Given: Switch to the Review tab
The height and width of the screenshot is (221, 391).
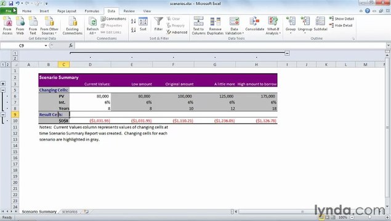Looking at the screenshot, I should click(x=129, y=11).
